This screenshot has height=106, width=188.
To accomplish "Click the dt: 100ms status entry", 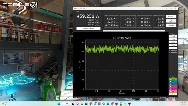I will pyautogui.click(x=163, y=97).
